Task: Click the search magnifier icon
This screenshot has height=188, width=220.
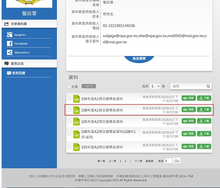Action: (208, 86)
